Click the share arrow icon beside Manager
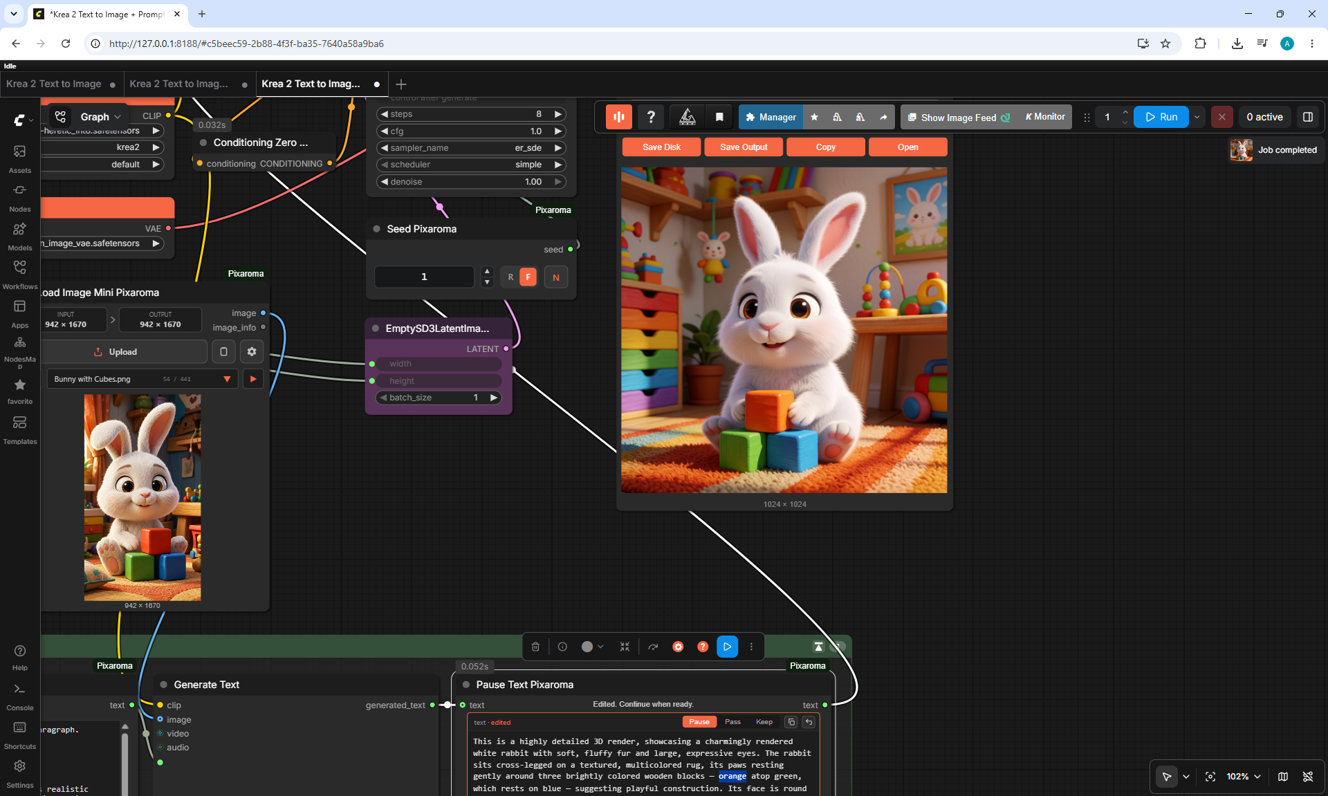1328x796 pixels. click(883, 117)
